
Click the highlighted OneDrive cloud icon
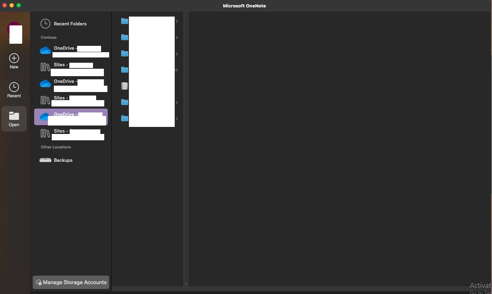pyautogui.click(x=45, y=117)
